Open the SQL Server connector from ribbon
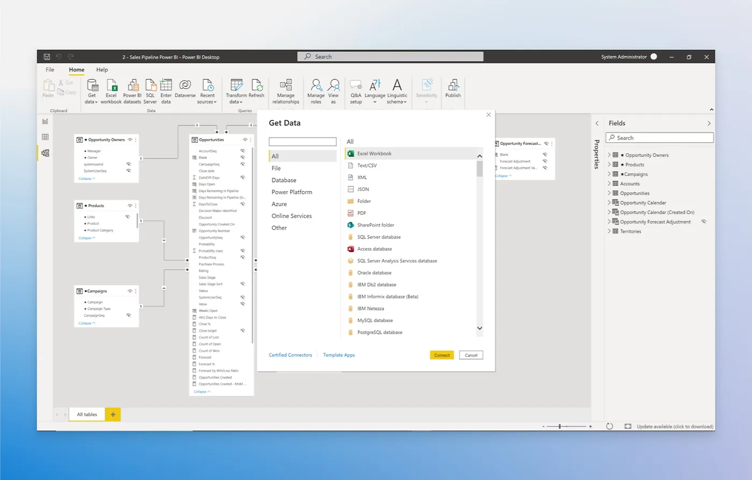752x480 pixels. pyautogui.click(x=150, y=90)
